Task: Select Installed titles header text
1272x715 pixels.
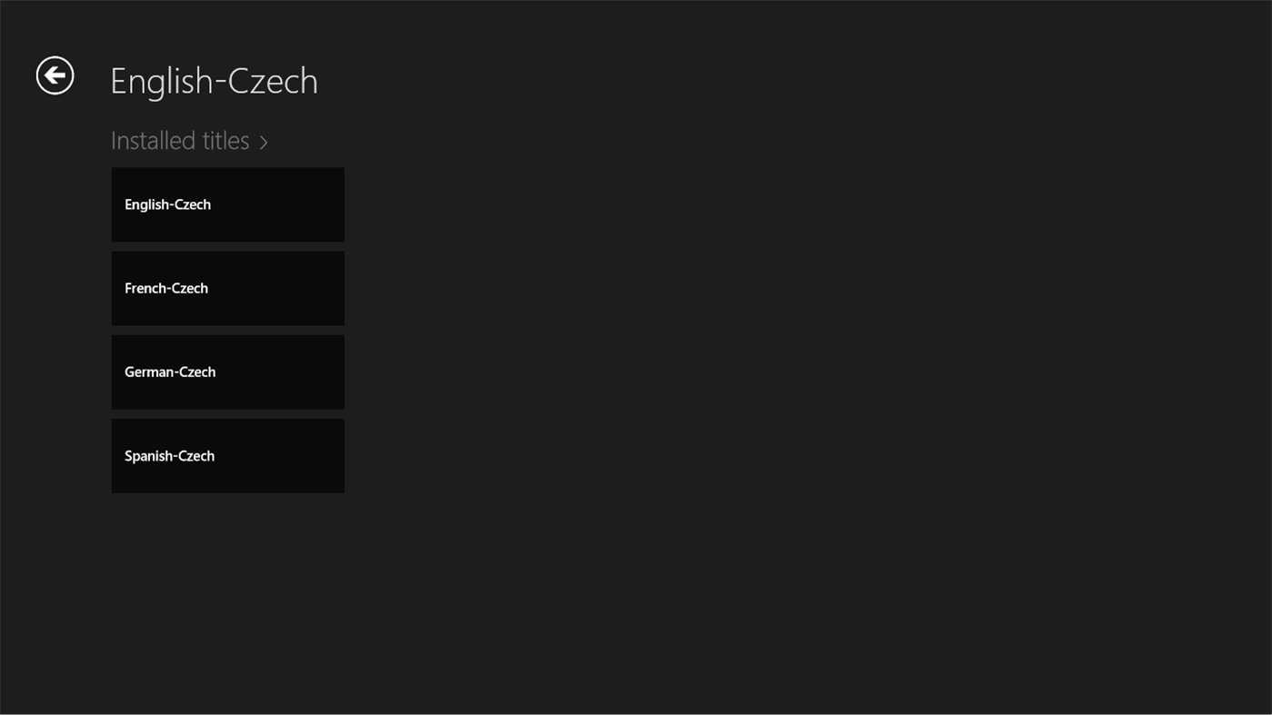Action: (x=179, y=140)
